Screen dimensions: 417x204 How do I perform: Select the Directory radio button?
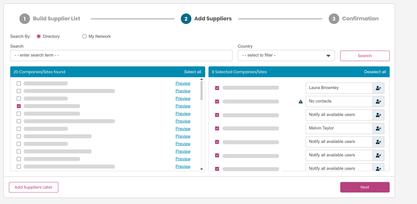(39, 36)
